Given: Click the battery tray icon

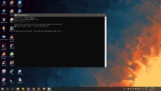Looking at the screenshot, I should click(x=136, y=89).
